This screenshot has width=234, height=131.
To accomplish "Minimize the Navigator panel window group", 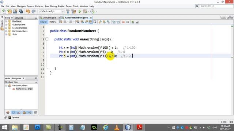I will click(x=36, y=79).
